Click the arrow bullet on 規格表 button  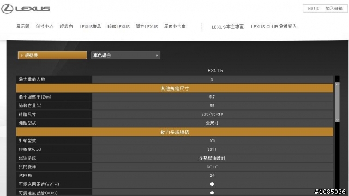[x=22, y=56]
